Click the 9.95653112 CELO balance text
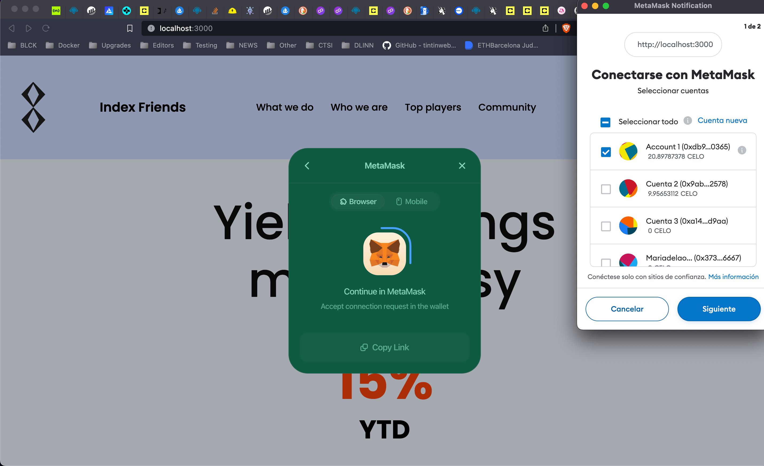Screen dimensions: 764x466 [x=673, y=194]
